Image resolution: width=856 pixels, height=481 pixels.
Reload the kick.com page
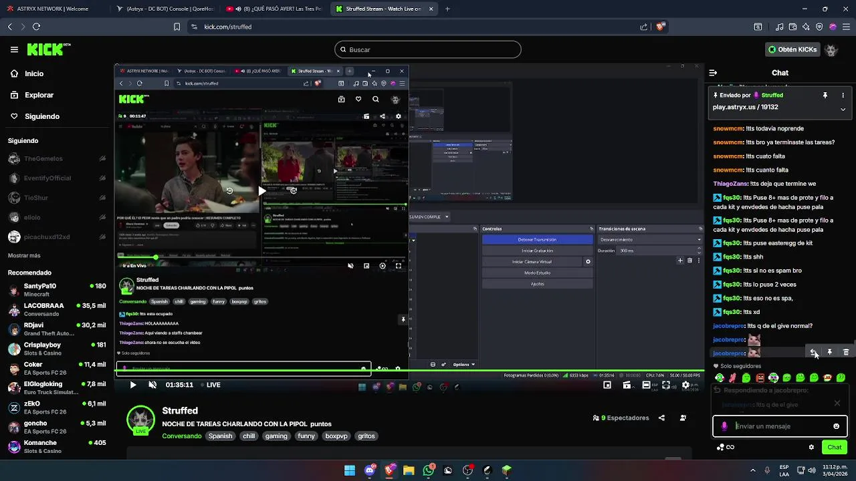pos(36,27)
